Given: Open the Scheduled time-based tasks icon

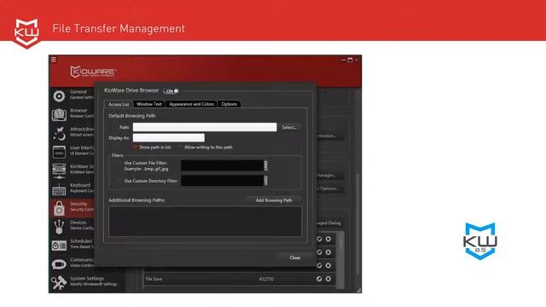Looking at the screenshot, I should pos(59,246).
